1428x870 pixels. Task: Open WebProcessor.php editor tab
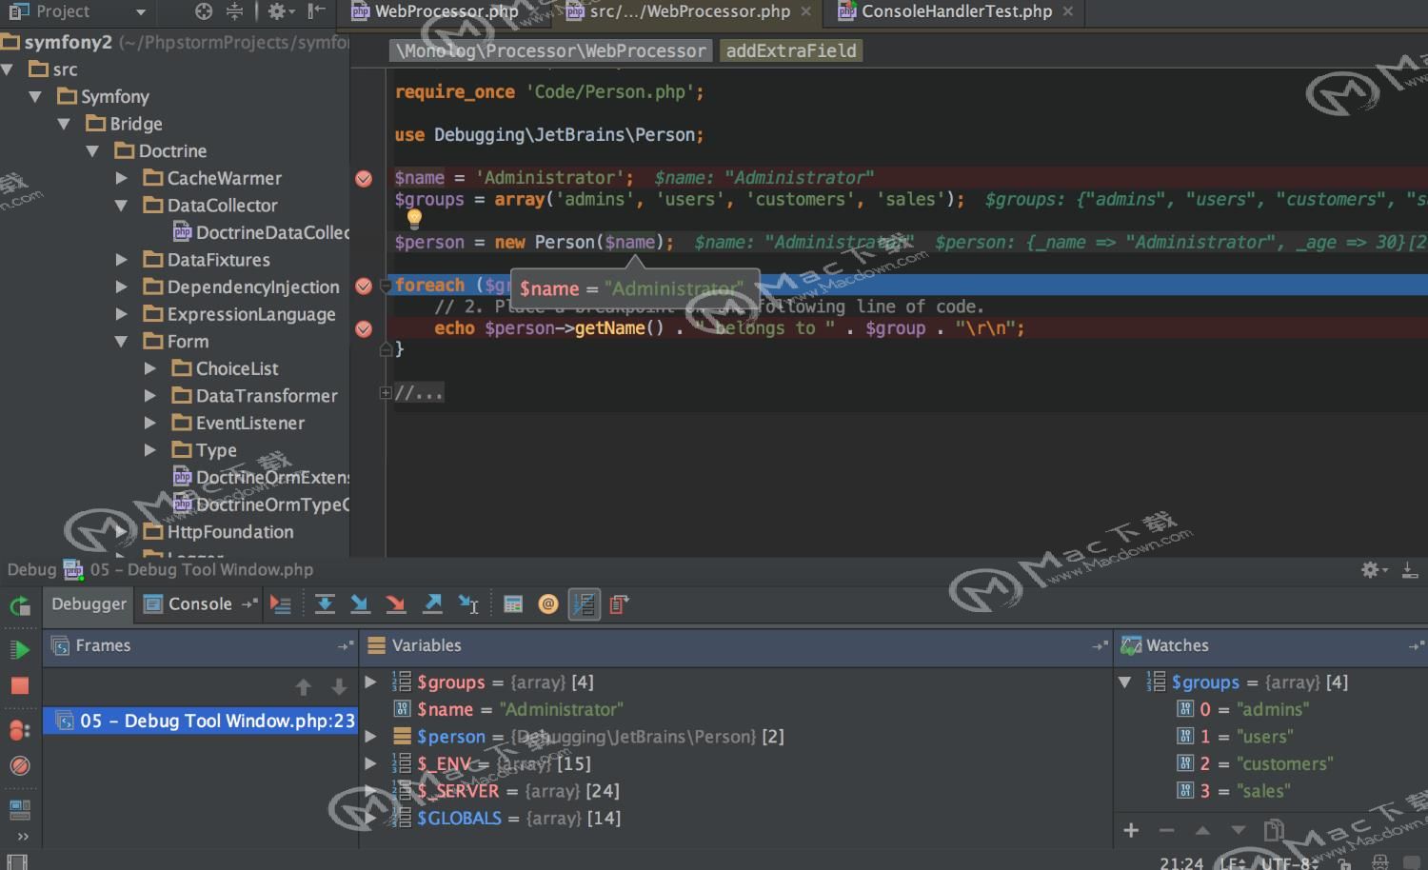pos(436,11)
